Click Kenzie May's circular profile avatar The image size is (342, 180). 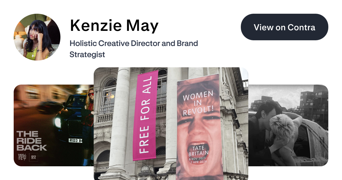point(37,37)
